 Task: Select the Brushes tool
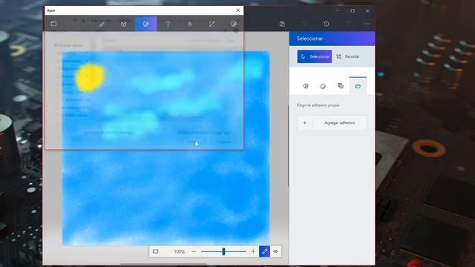tap(102, 24)
